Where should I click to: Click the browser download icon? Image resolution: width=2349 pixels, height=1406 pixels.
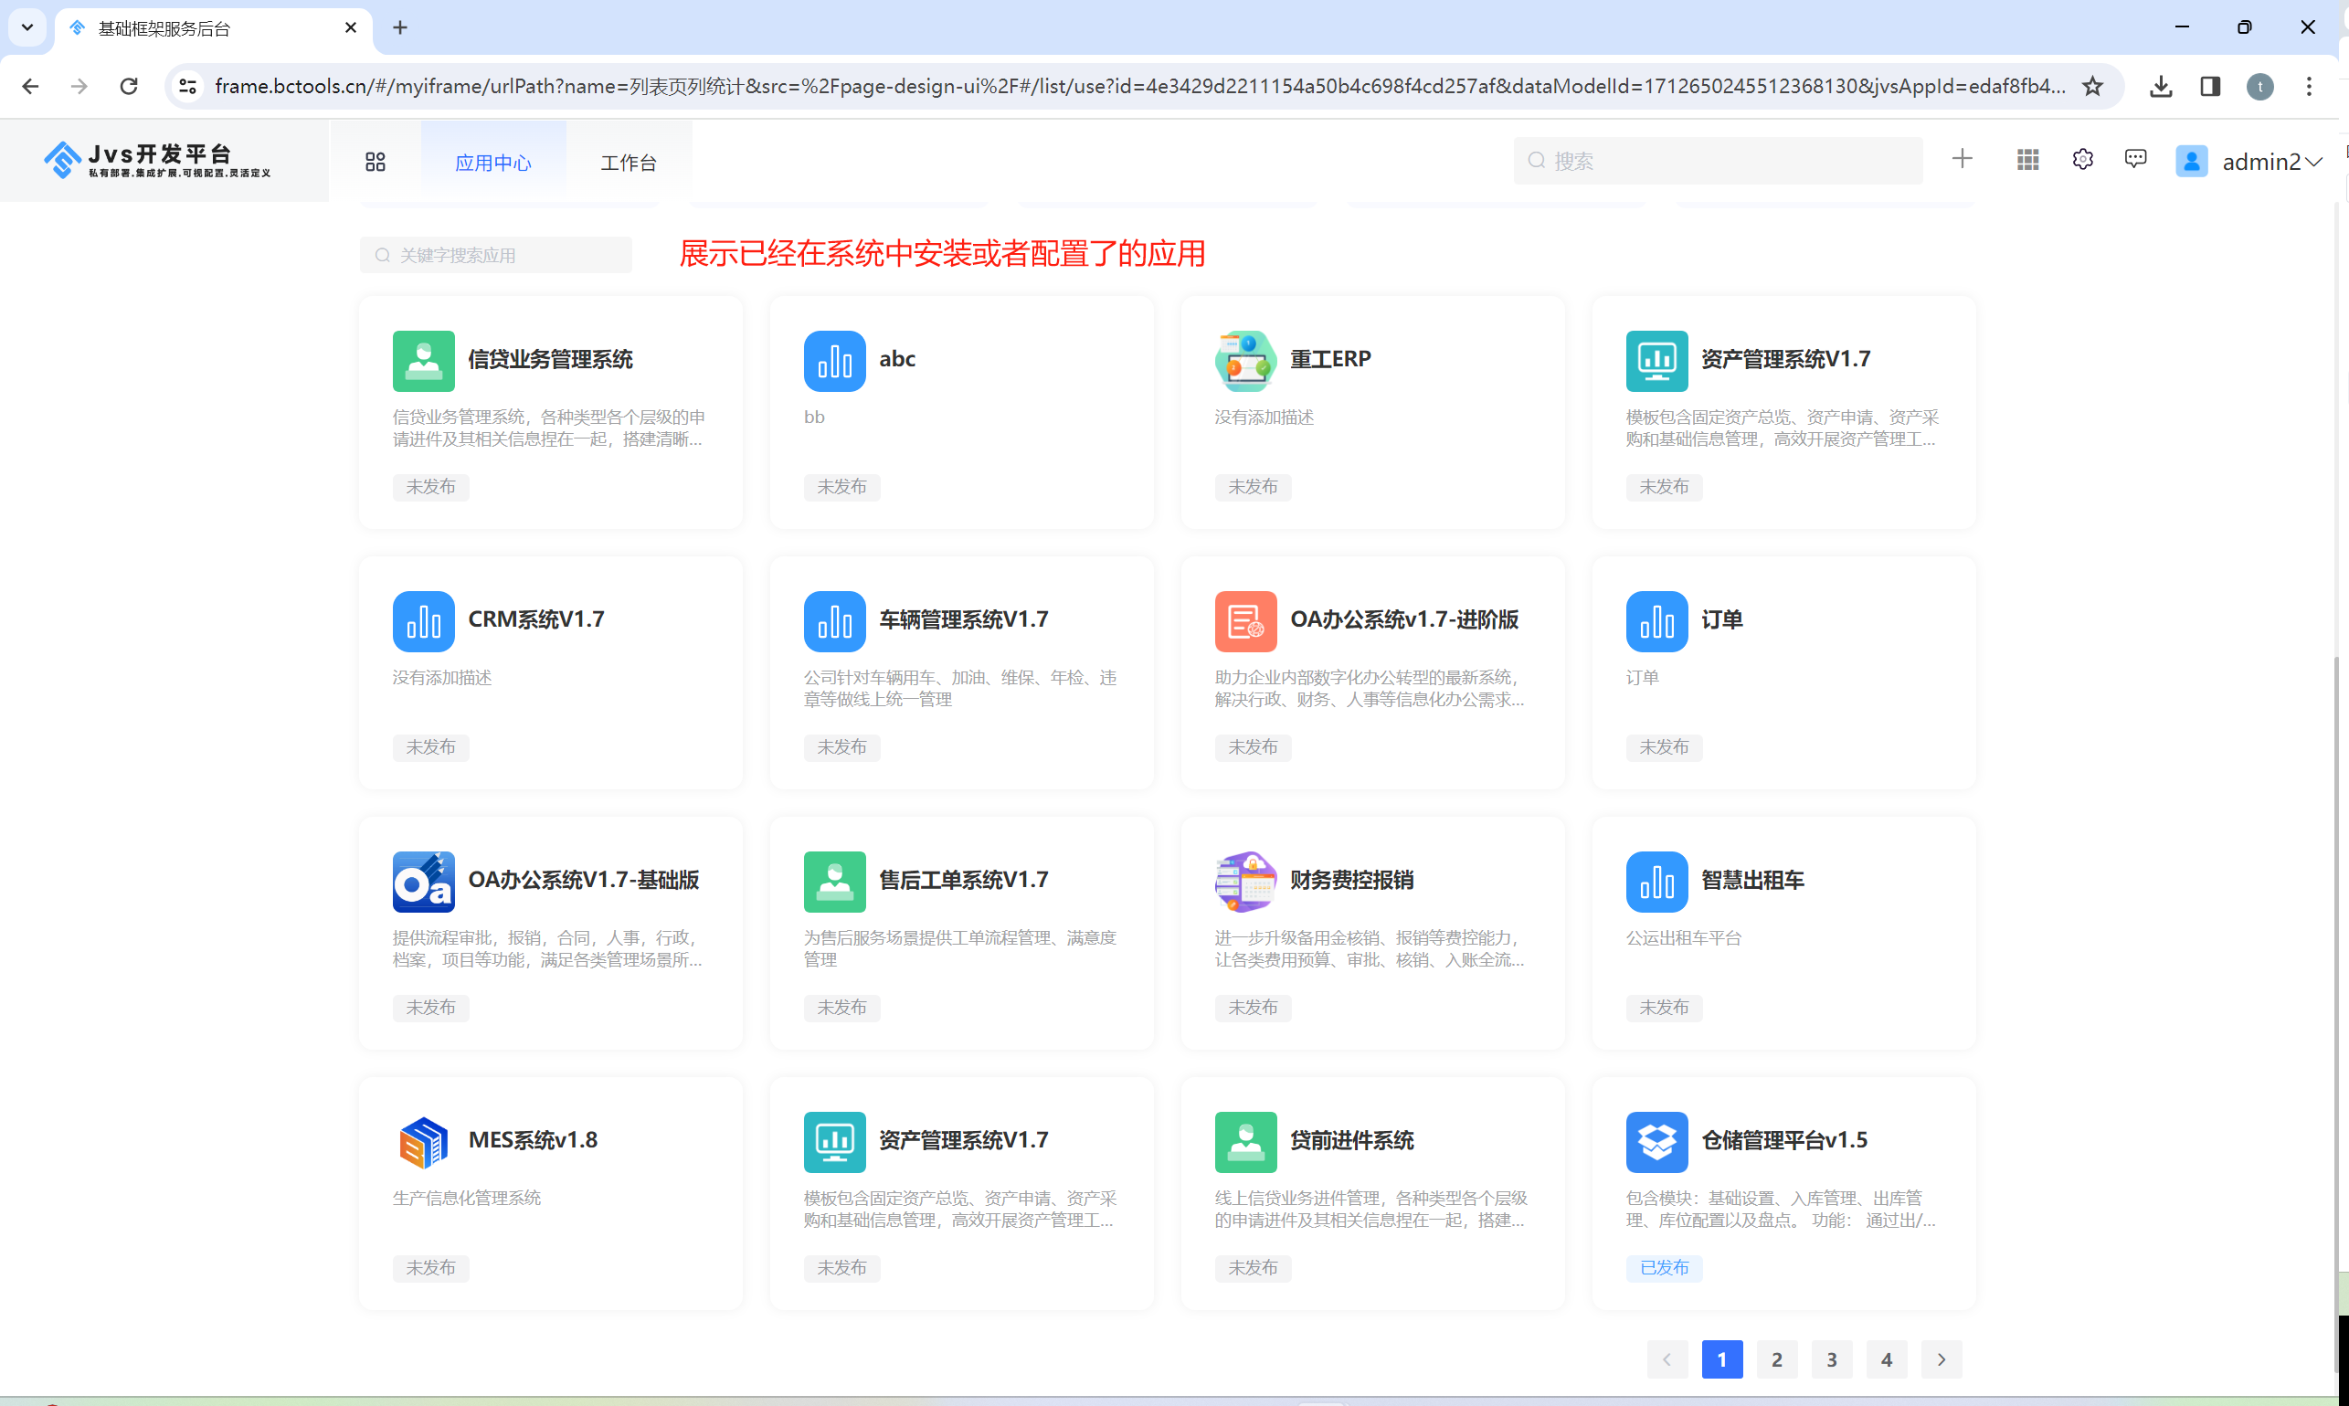click(x=2162, y=86)
